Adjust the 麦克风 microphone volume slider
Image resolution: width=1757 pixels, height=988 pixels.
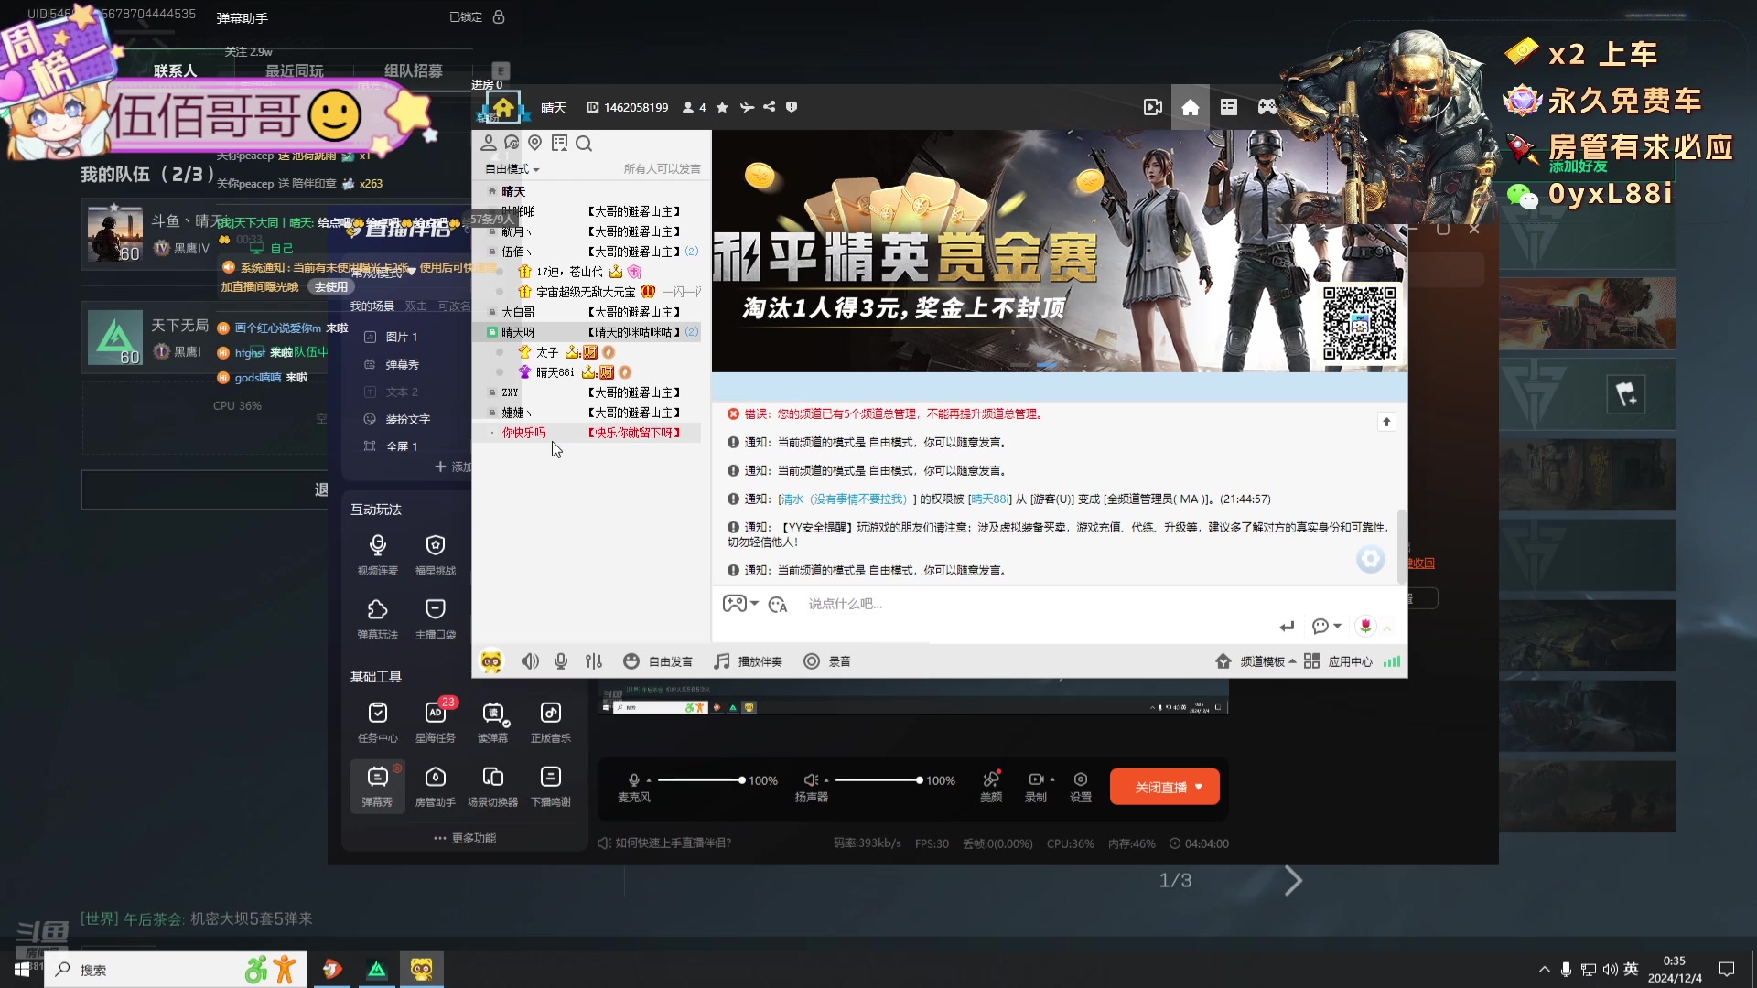pyautogui.click(x=700, y=780)
